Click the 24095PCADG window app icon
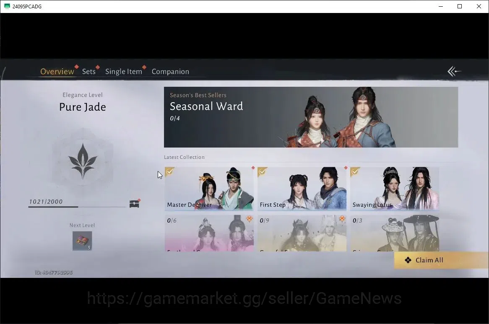This screenshot has height=324, width=489. 7,6
